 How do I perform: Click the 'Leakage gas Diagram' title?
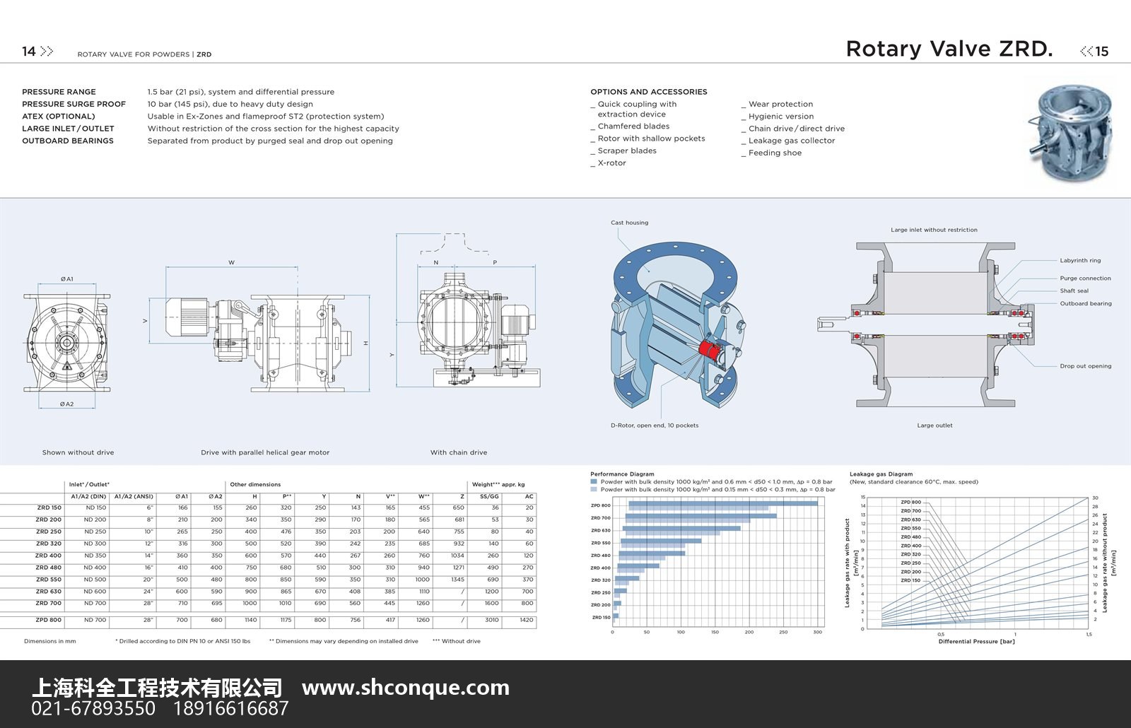coord(881,474)
